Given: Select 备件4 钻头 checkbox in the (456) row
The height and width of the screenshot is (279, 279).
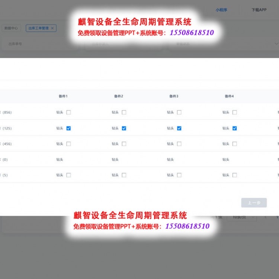Looking at the screenshot, I should point(234,144).
